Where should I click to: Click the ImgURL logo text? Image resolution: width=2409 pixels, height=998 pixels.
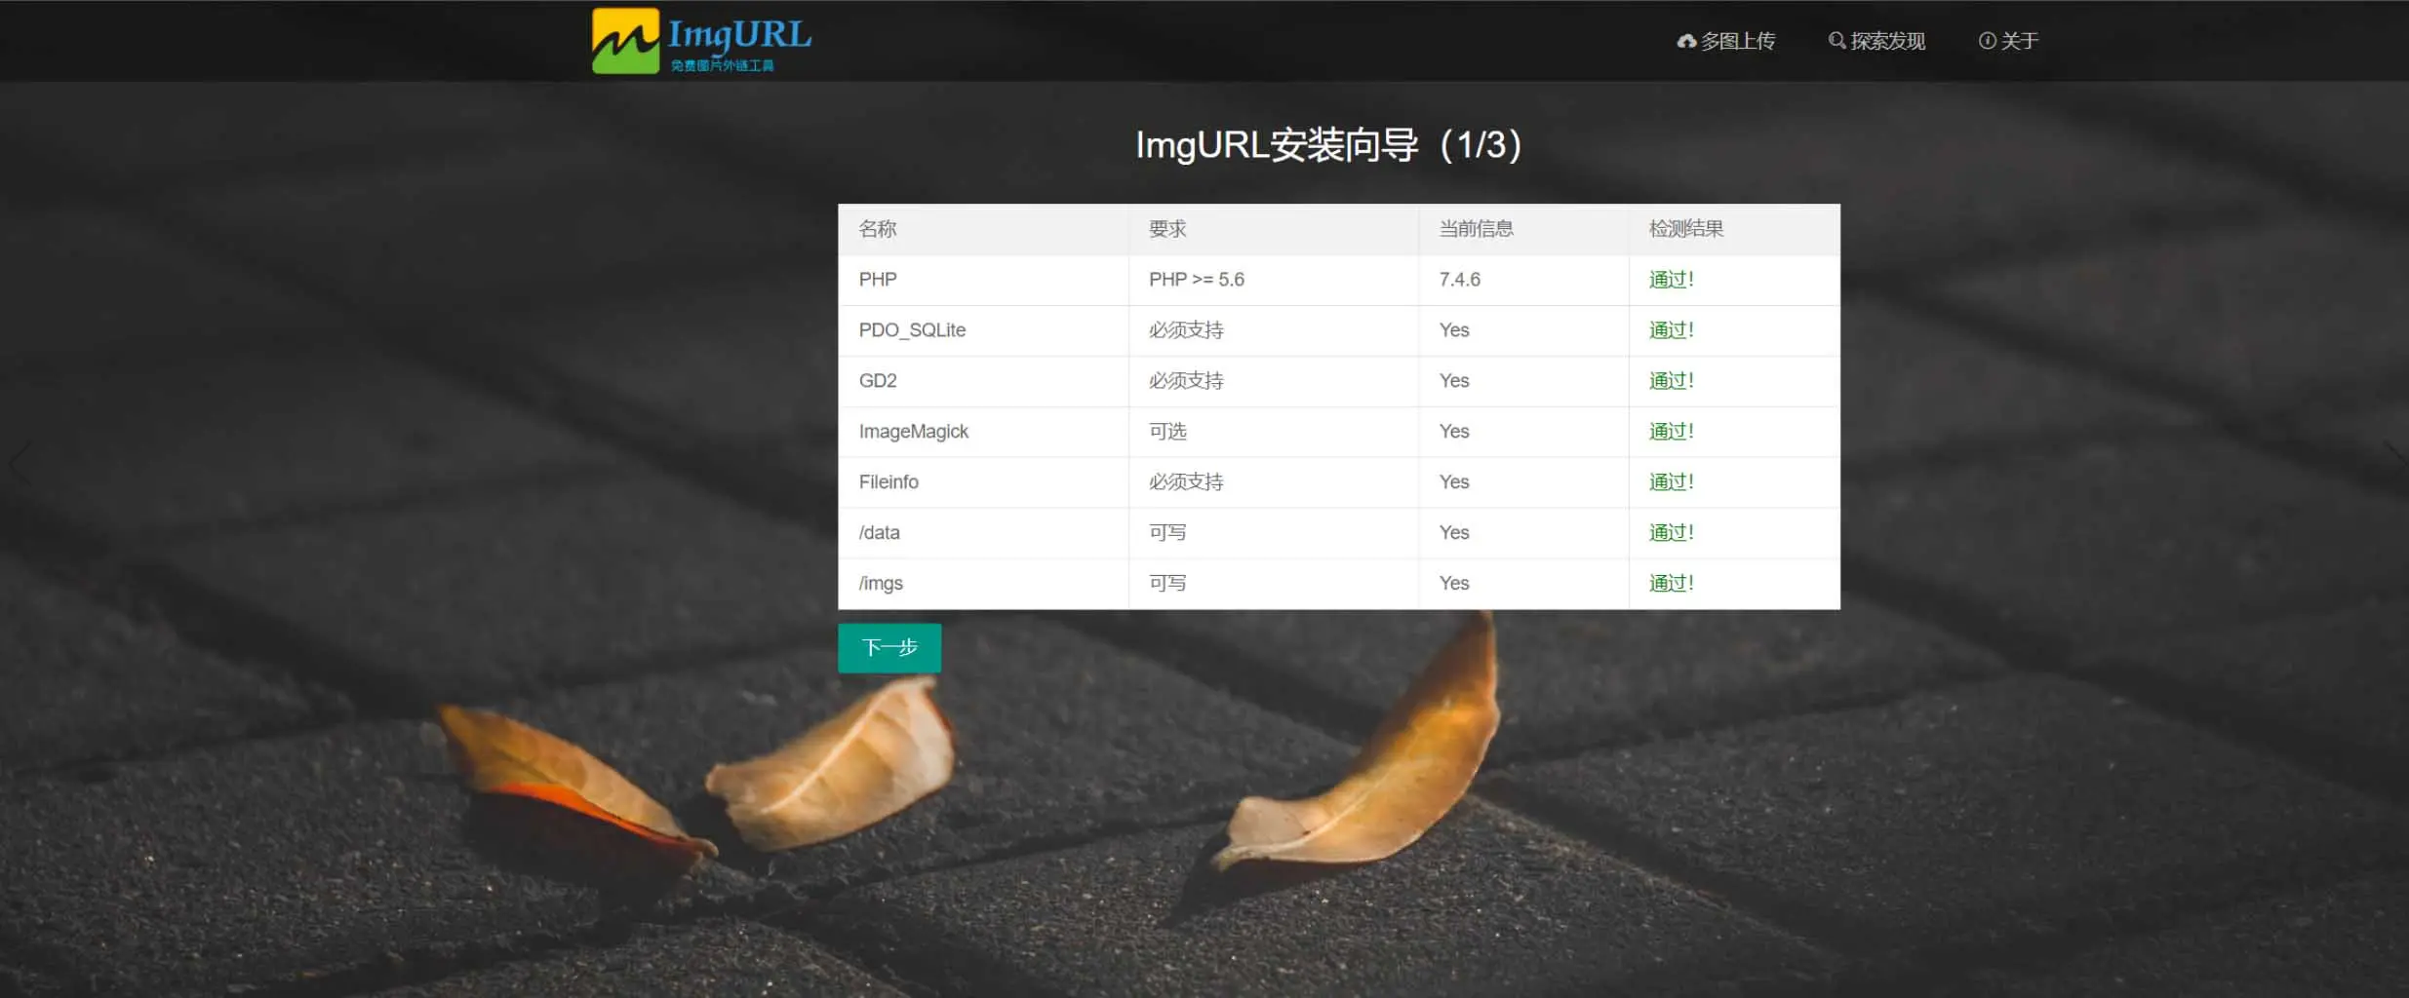(x=738, y=37)
